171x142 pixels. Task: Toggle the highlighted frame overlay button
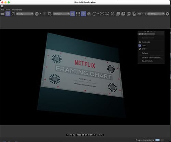click(83, 14)
